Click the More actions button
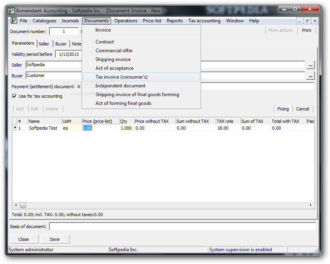 click(x=280, y=30)
